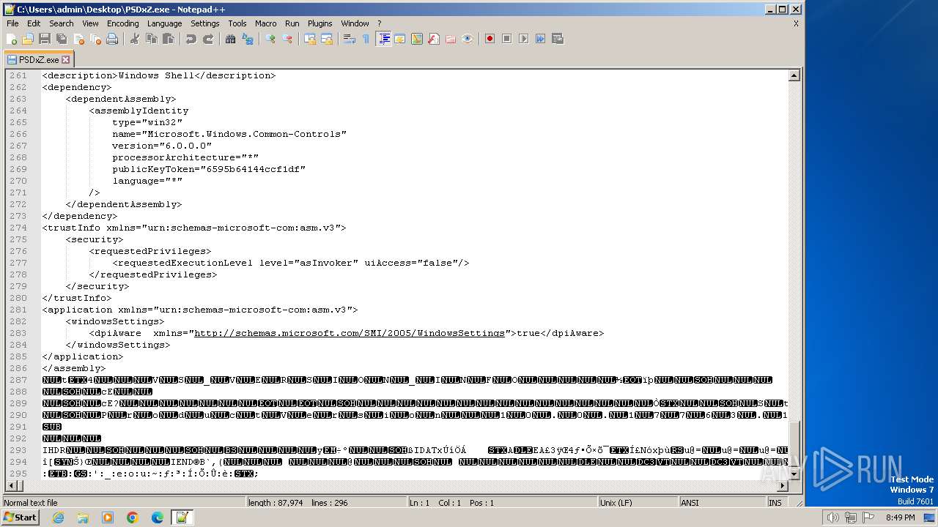Open the Macro menu
938x527 pixels.
(266, 23)
